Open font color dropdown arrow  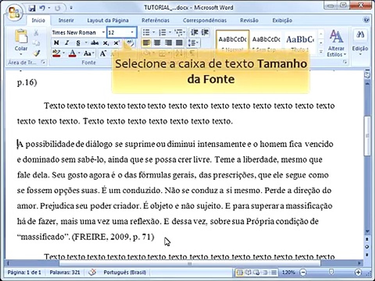tap(79, 53)
